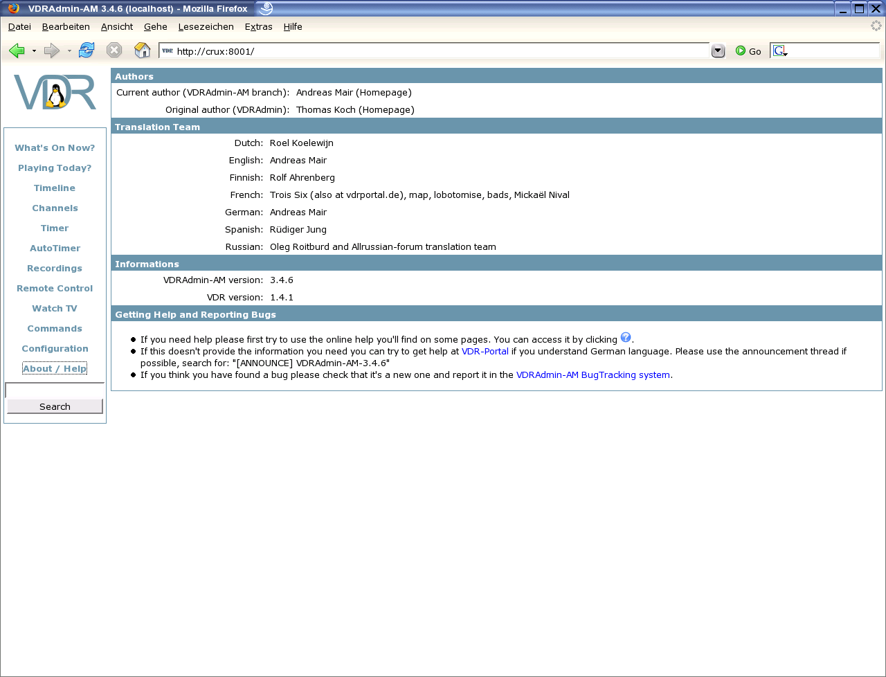This screenshot has width=886, height=677.
Task: Expand the URL bar history dropdown
Action: (718, 51)
